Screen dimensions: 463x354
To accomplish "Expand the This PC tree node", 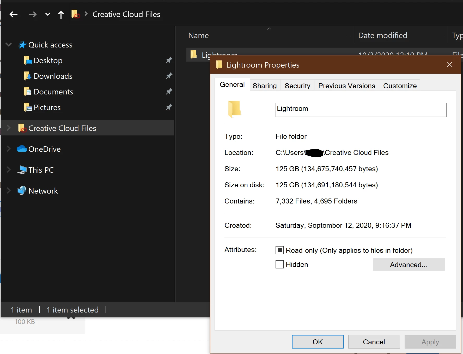I will tap(9, 170).
